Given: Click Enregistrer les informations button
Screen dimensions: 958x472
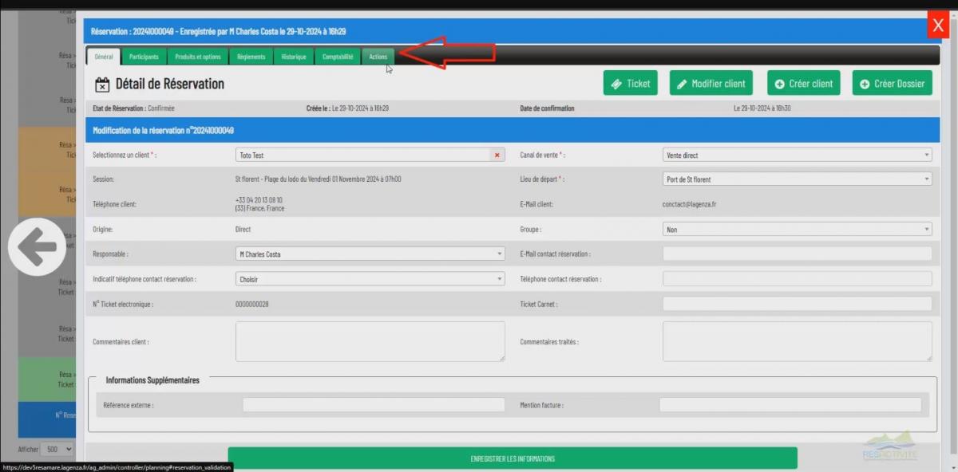Looking at the screenshot, I should click(513, 458).
